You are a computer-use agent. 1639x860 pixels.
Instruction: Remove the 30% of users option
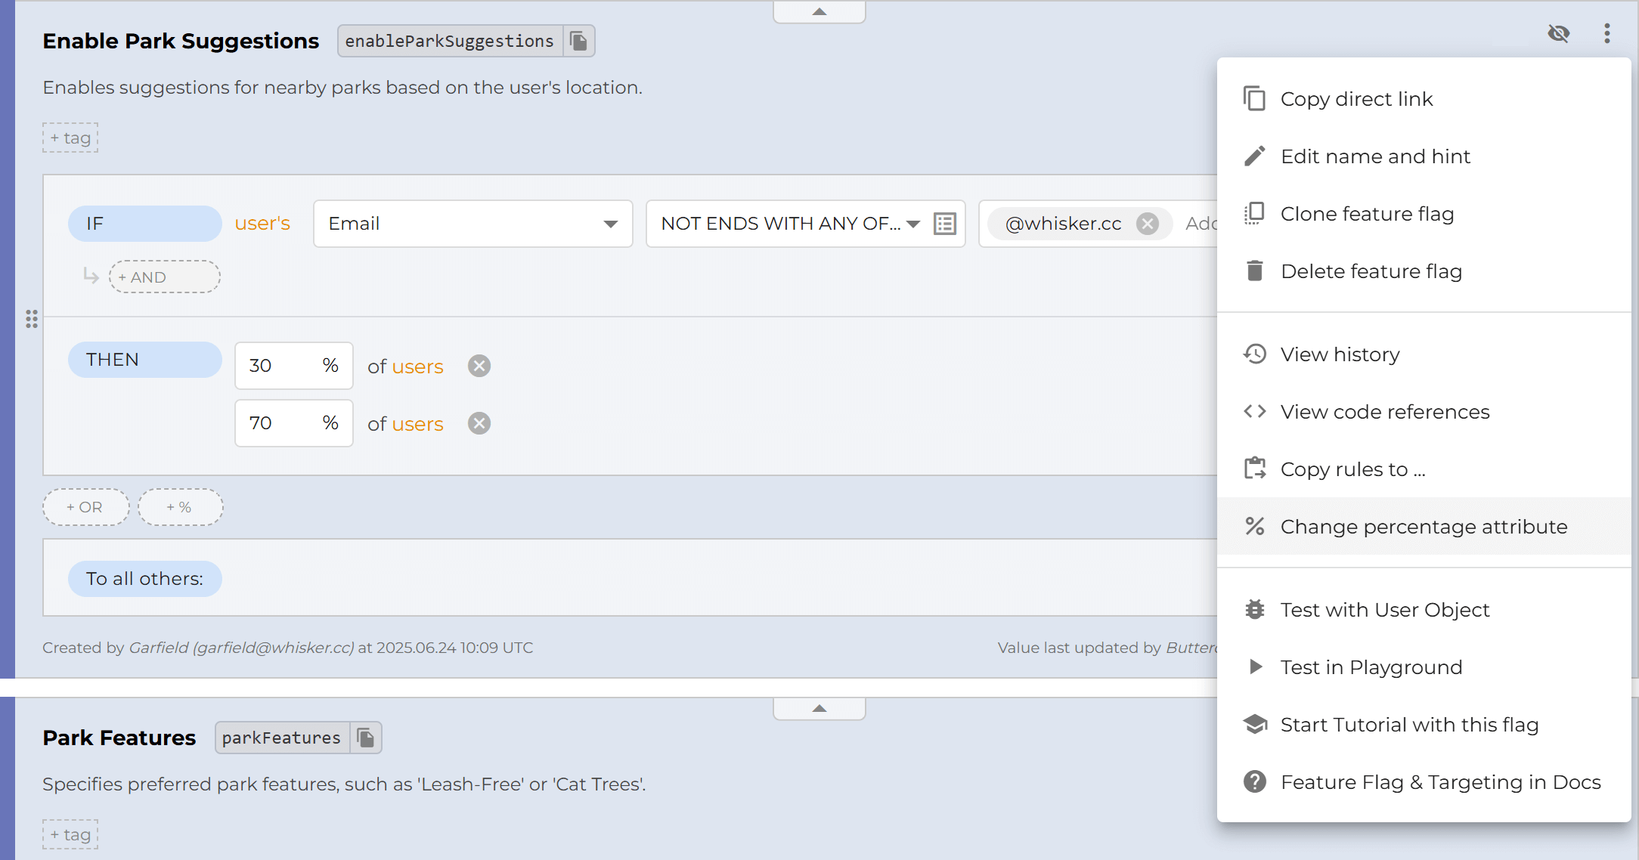pyautogui.click(x=479, y=366)
